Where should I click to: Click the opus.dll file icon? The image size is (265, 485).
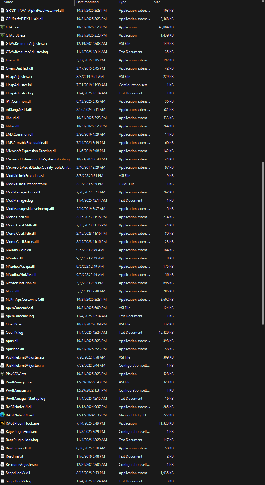pos(2,341)
